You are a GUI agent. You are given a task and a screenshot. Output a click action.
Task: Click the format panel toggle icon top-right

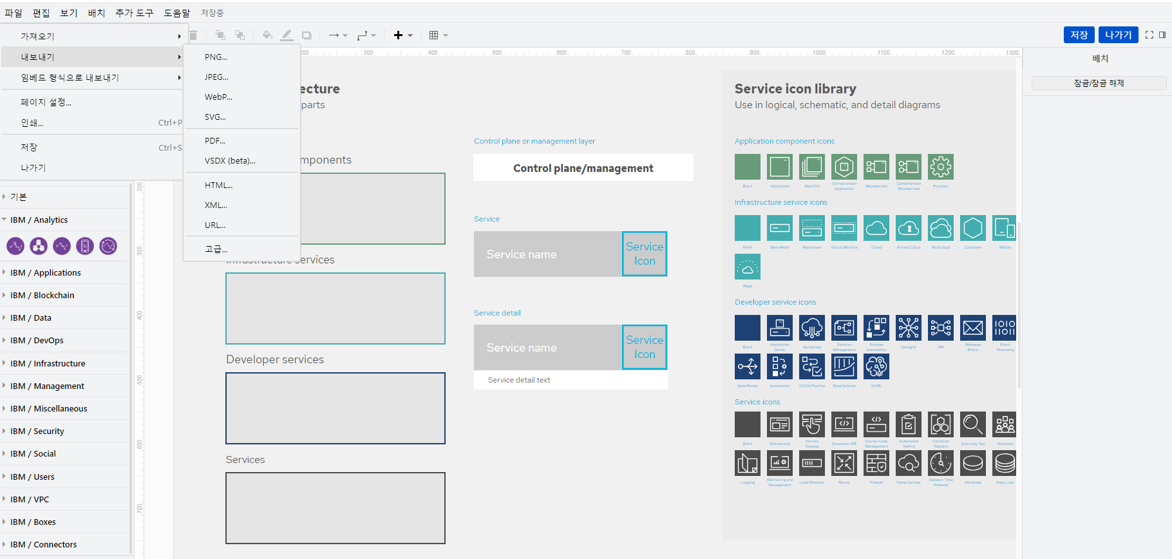(x=1162, y=35)
